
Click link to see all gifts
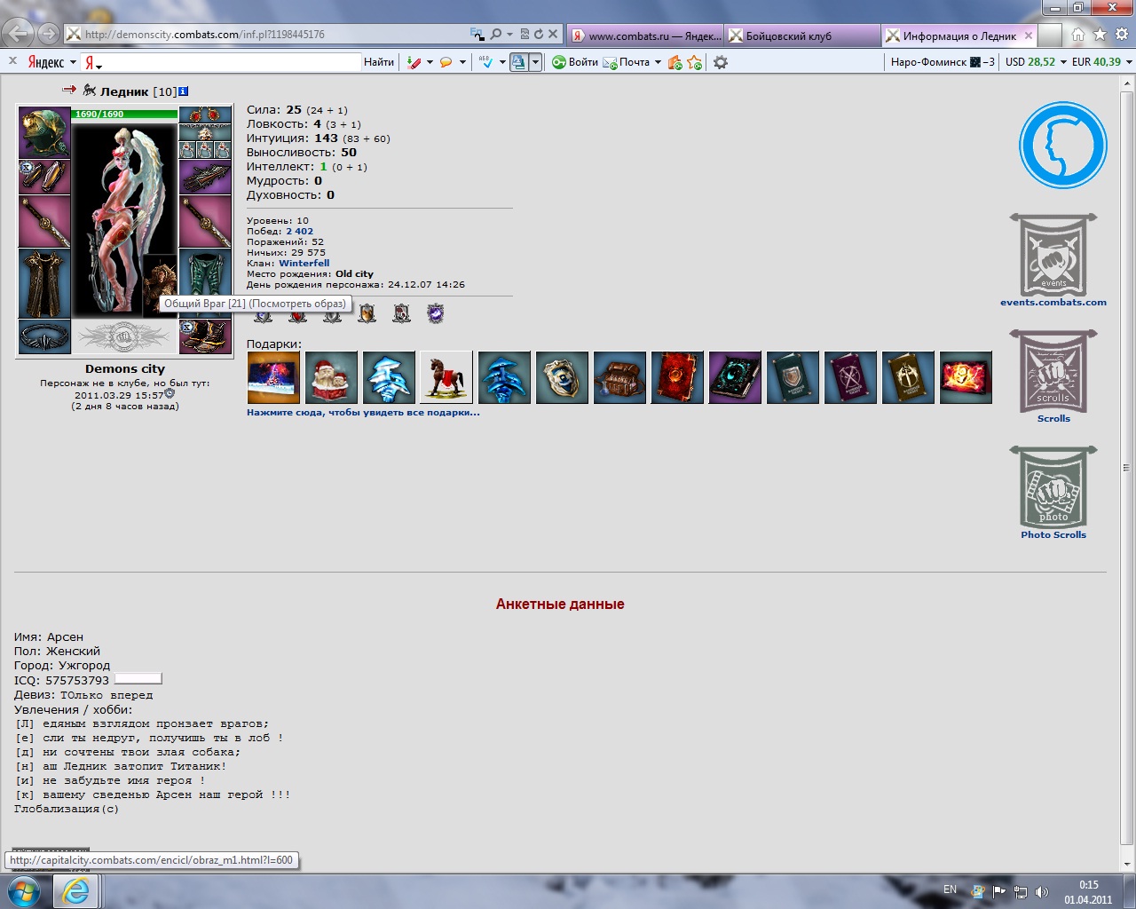point(363,412)
